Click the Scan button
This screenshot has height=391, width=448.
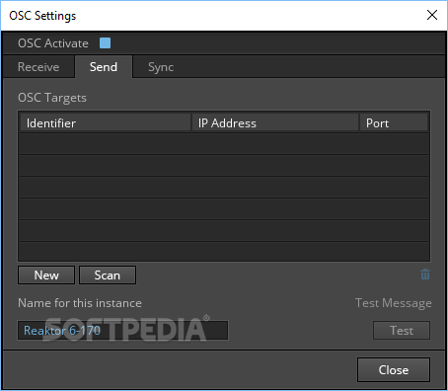[x=108, y=275]
